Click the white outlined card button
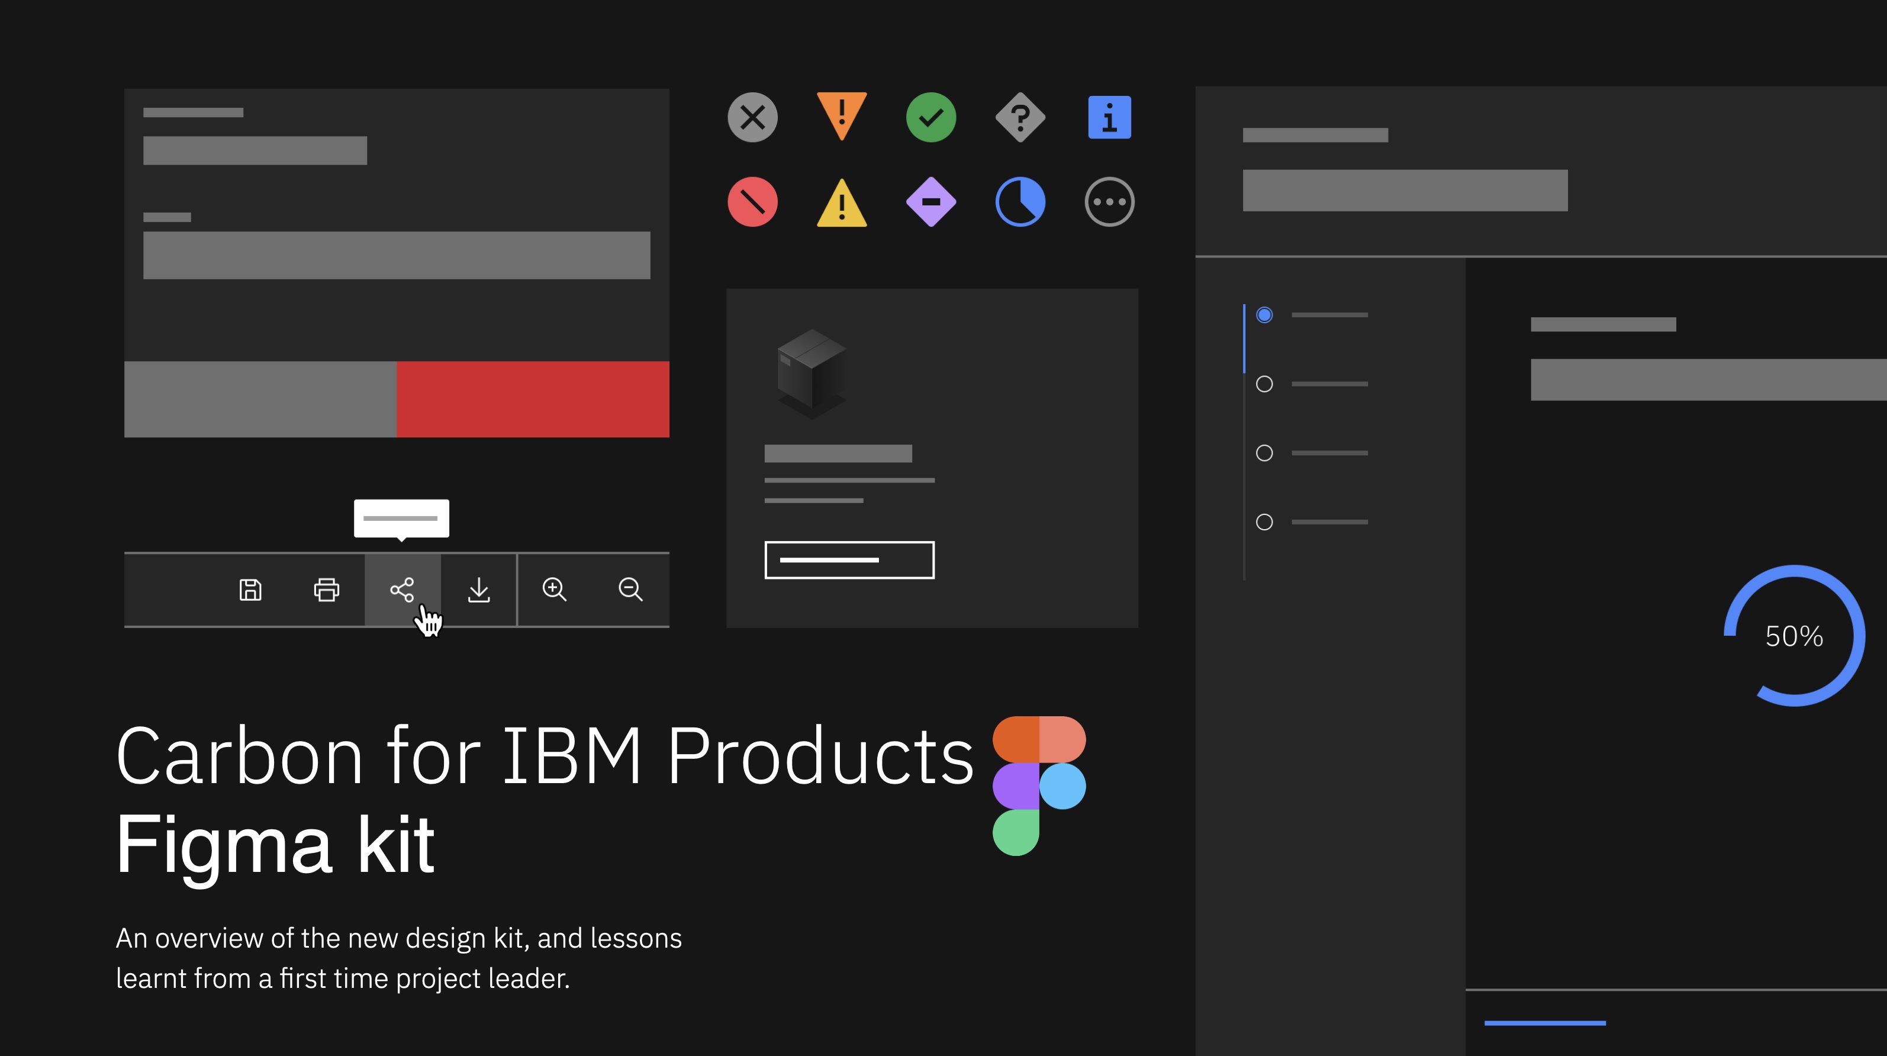1887x1056 pixels. (850, 560)
